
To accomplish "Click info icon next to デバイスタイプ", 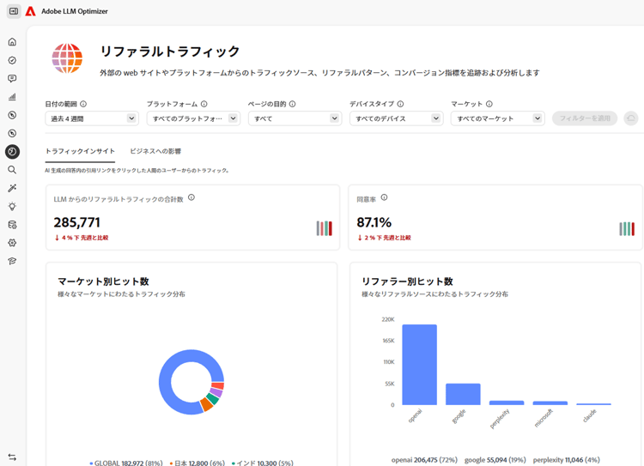I will coord(400,104).
